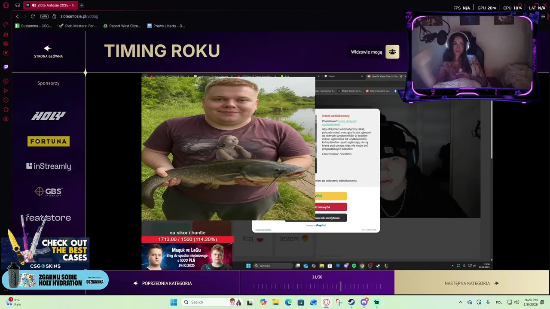The image size is (550, 309).
Task: Open the My Flow arrow sidebar icon
Action: [6, 91]
